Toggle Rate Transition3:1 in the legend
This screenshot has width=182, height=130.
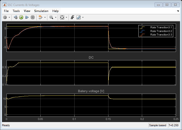point(161,27)
